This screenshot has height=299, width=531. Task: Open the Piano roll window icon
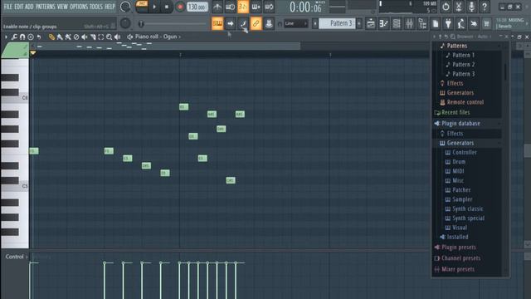[383, 23]
